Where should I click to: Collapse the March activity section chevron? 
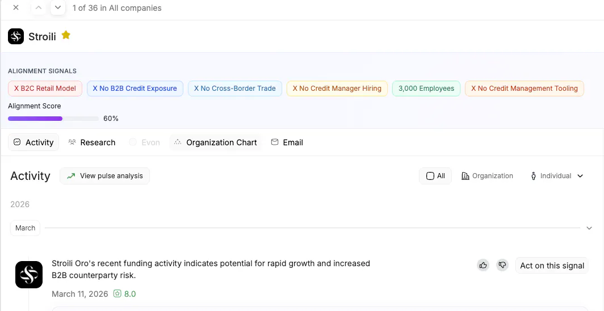click(589, 228)
